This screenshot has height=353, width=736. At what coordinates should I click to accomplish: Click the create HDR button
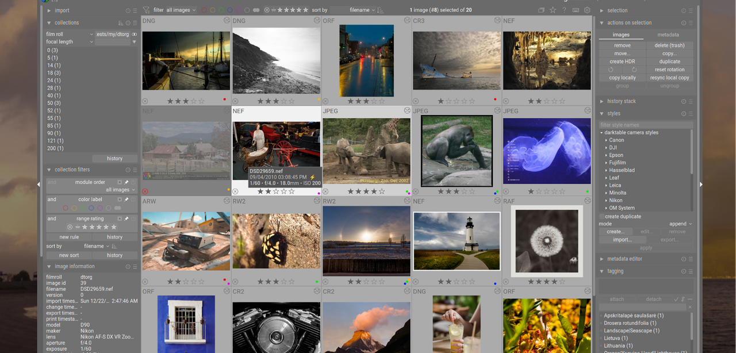(622, 62)
